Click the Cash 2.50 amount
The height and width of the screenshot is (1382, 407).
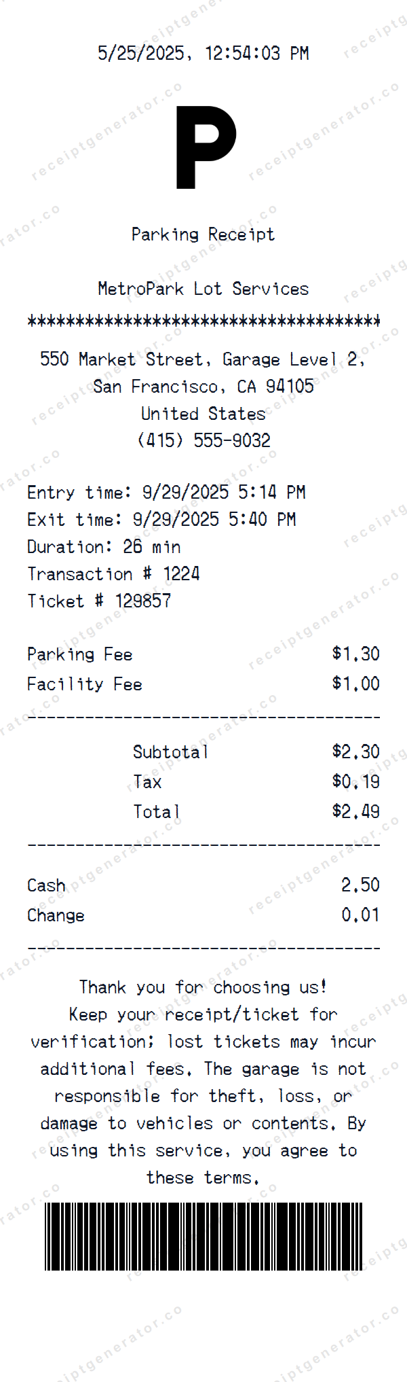[x=360, y=885]
